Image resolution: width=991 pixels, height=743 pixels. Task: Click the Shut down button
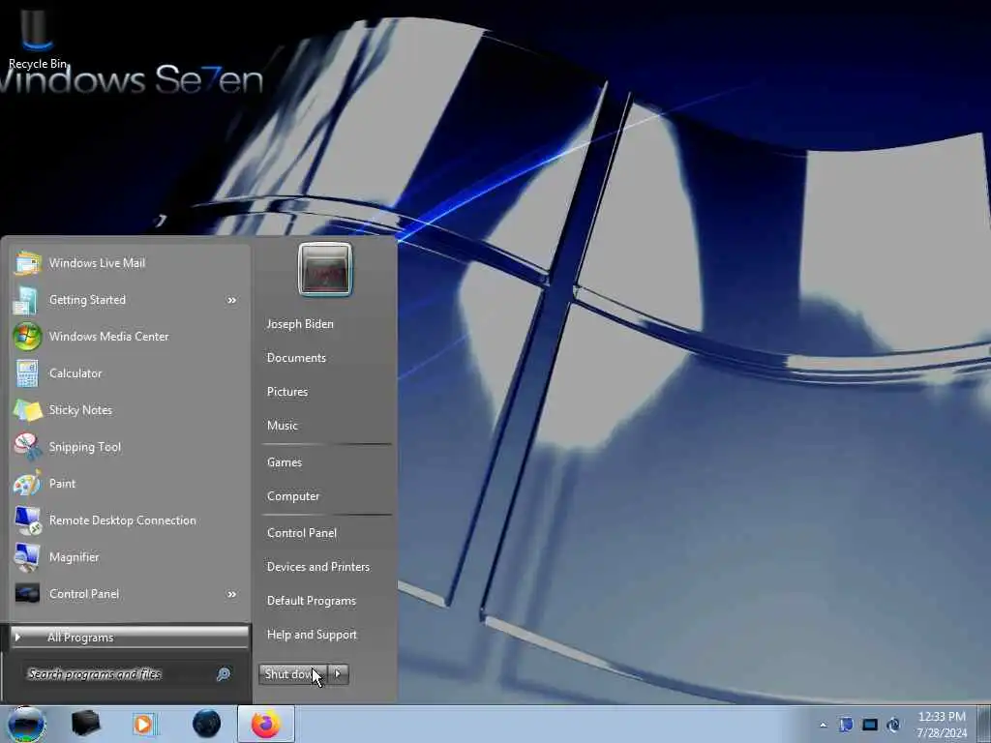point(293,674)
